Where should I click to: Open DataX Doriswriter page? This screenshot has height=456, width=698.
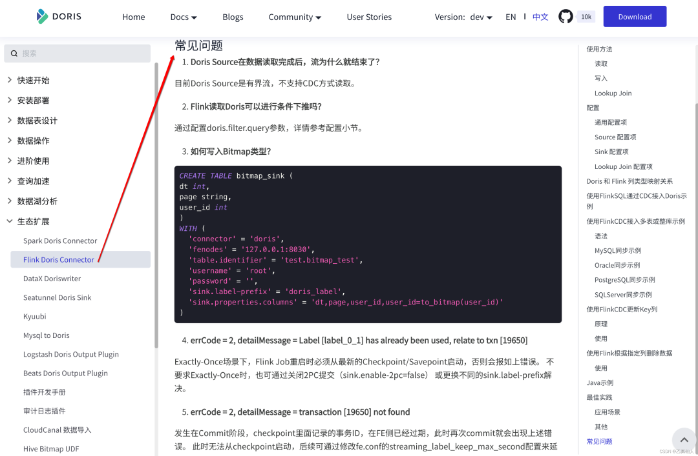tap(52, 279)
